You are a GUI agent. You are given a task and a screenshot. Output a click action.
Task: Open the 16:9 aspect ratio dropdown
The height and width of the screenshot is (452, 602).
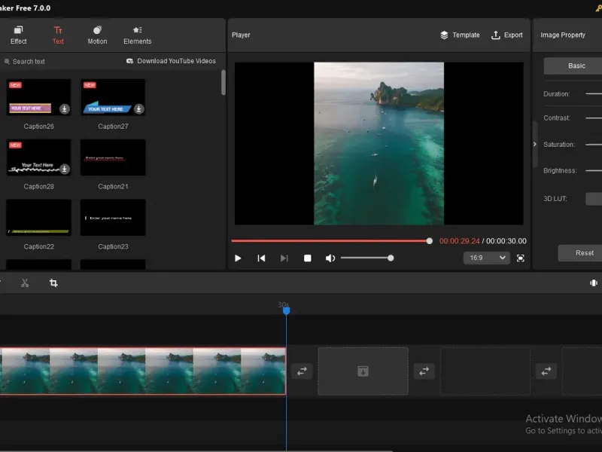click(487, 258)
